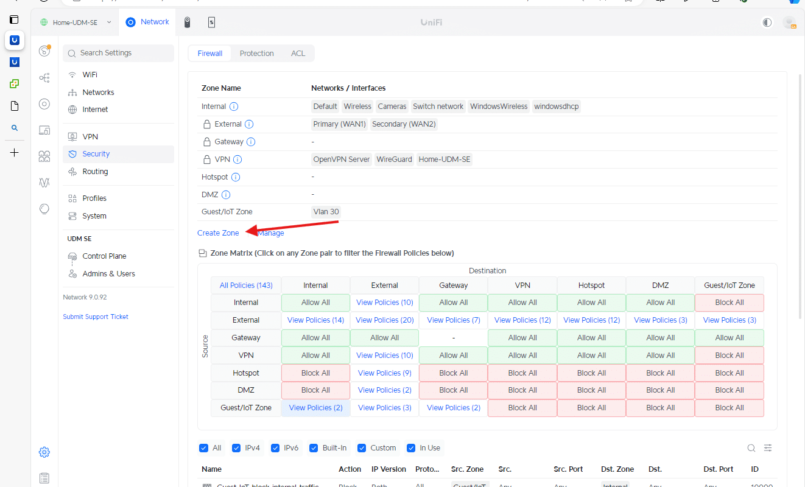Screen dimensions: 805x487
Task: Open the System Log icon at sidebar bottom
Action: 44,478
